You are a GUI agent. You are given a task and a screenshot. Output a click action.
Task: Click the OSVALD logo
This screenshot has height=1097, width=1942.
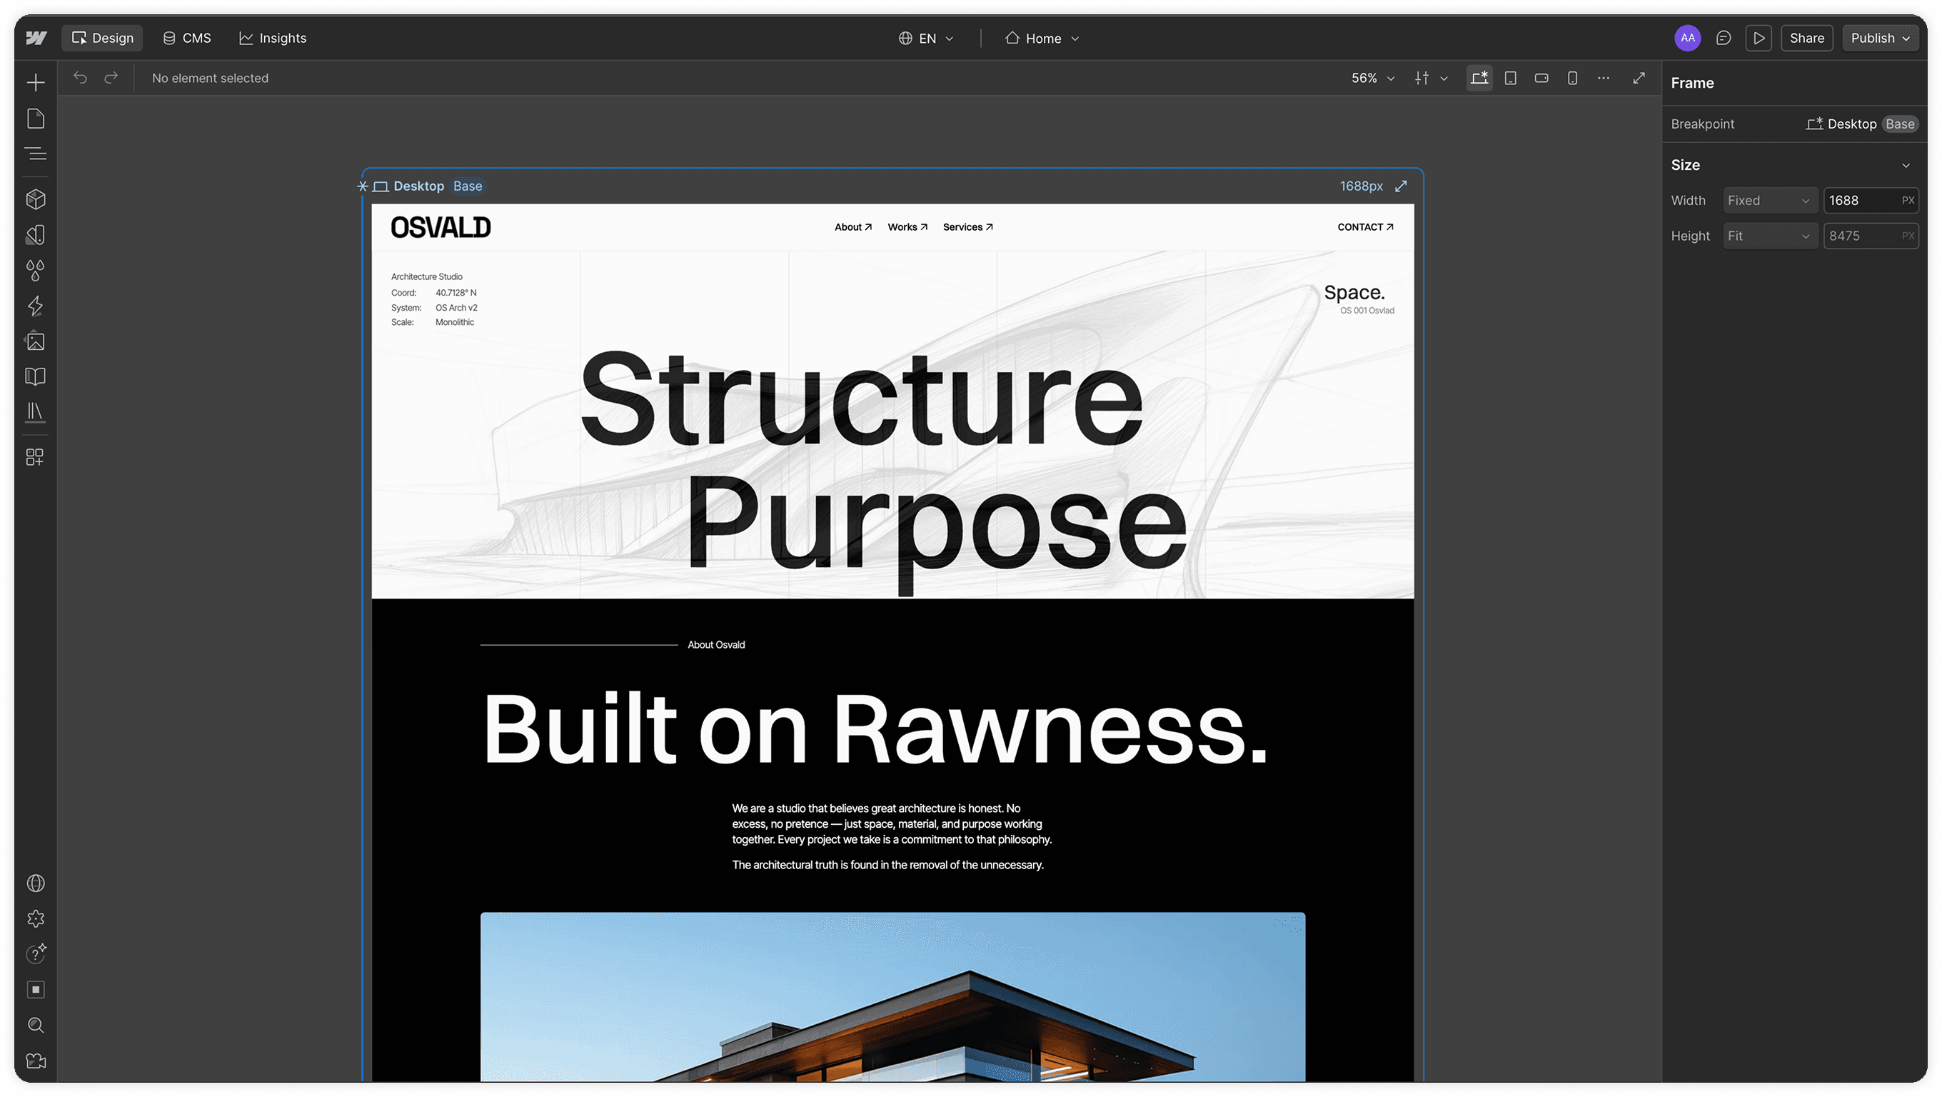[x=441, y=227]
